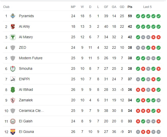Click ZED's gray placeholder shield icon

pos(13,47)
